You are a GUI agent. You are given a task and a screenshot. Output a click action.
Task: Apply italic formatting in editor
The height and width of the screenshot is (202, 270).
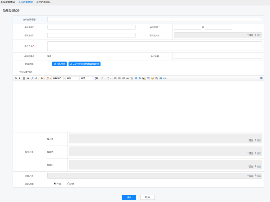(x=20, y=78)
